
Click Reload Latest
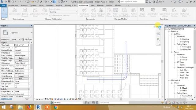click(93, 12)
